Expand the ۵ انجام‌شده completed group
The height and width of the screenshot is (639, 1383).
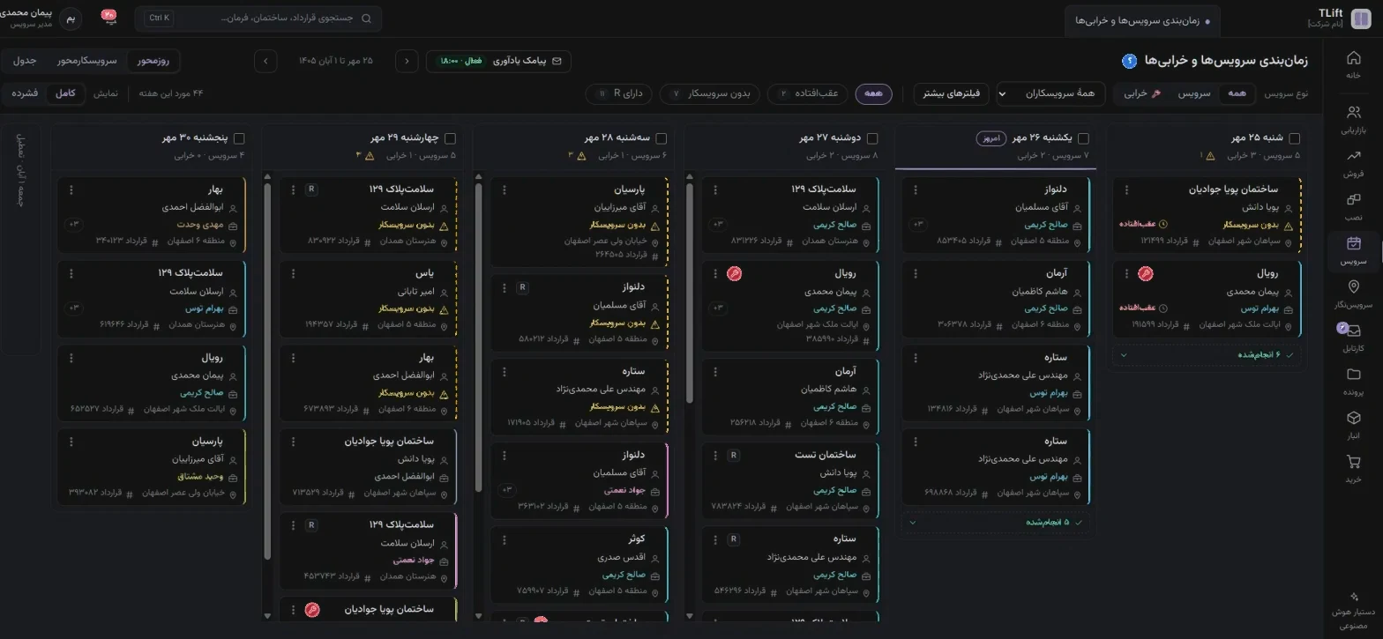pyautogui.click(x=997, y=522)
